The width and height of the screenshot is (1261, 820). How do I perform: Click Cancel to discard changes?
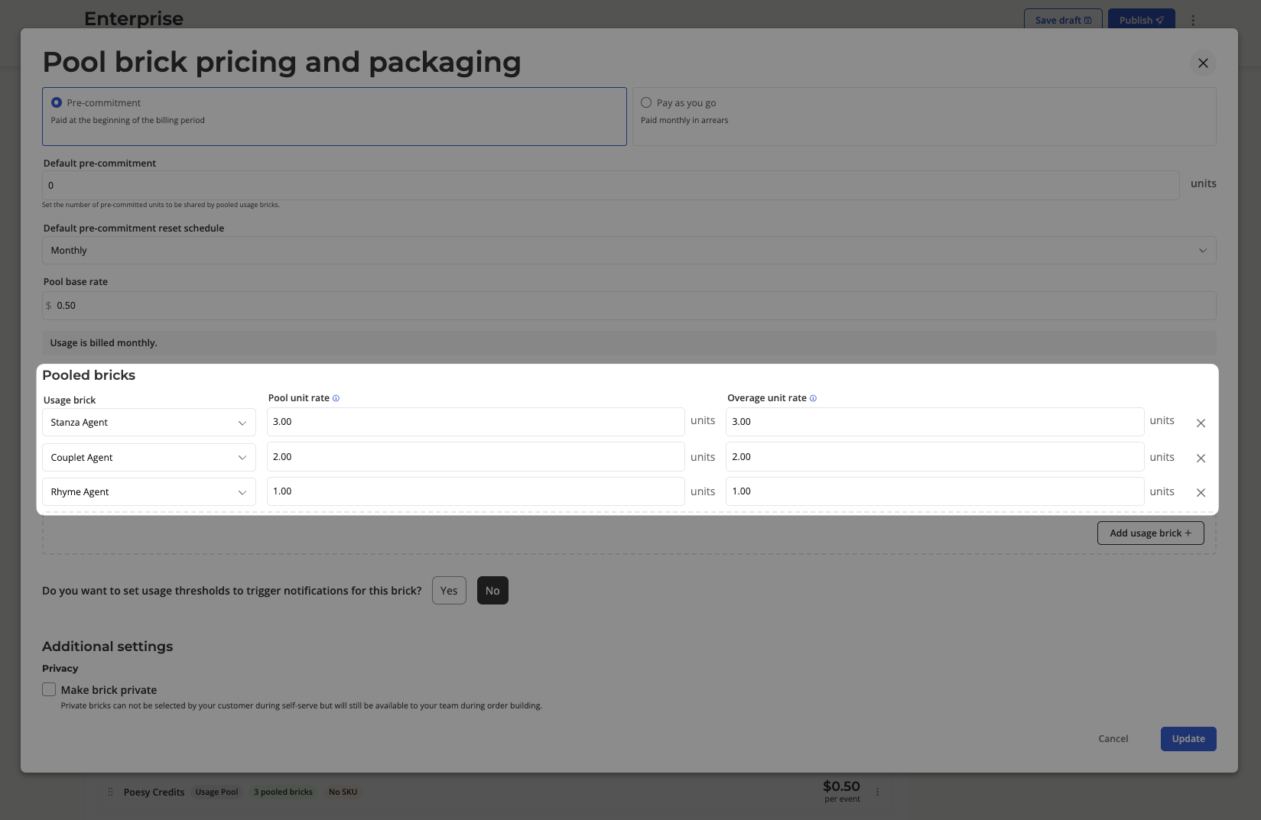click(x=1113, y=739)
